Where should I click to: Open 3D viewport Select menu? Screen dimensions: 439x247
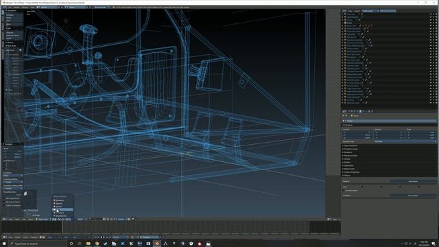17,220
